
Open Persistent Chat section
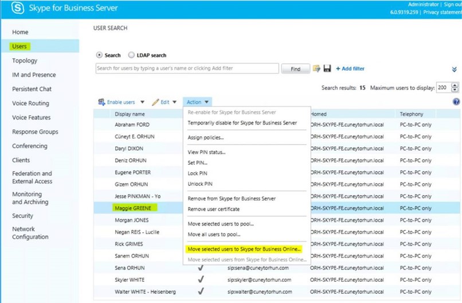coord(32,89)
